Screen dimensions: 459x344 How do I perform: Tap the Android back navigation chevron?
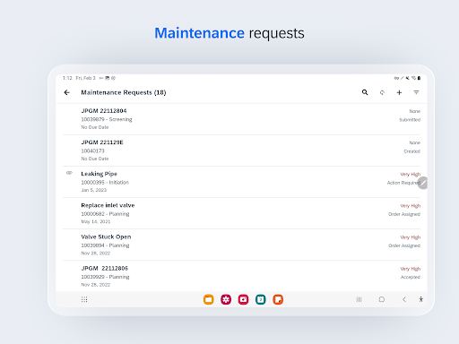coord(404,299)
